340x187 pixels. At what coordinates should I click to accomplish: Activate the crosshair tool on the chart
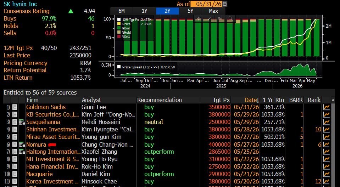click(x=199, y=19)
